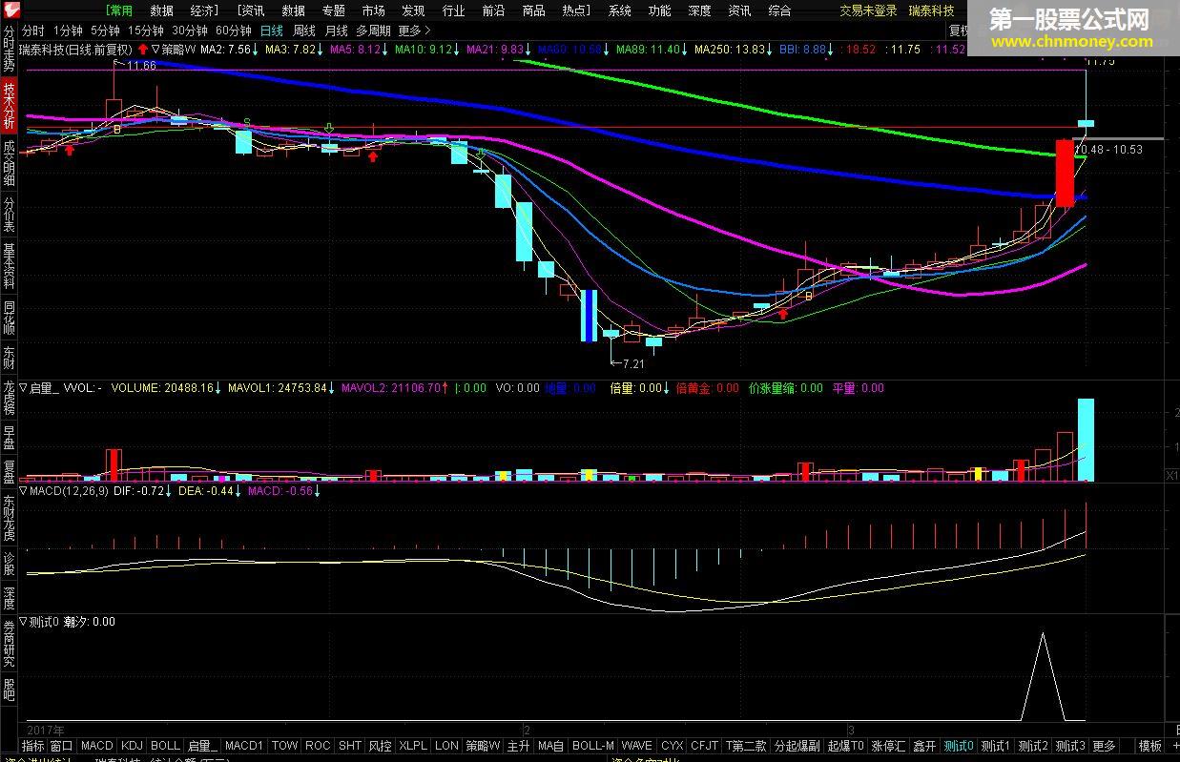Open the 常用 menu
1180x762 pixels.
click(120, 10)
